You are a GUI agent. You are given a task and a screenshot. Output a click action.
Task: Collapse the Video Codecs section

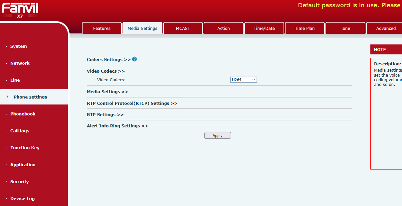105,71
